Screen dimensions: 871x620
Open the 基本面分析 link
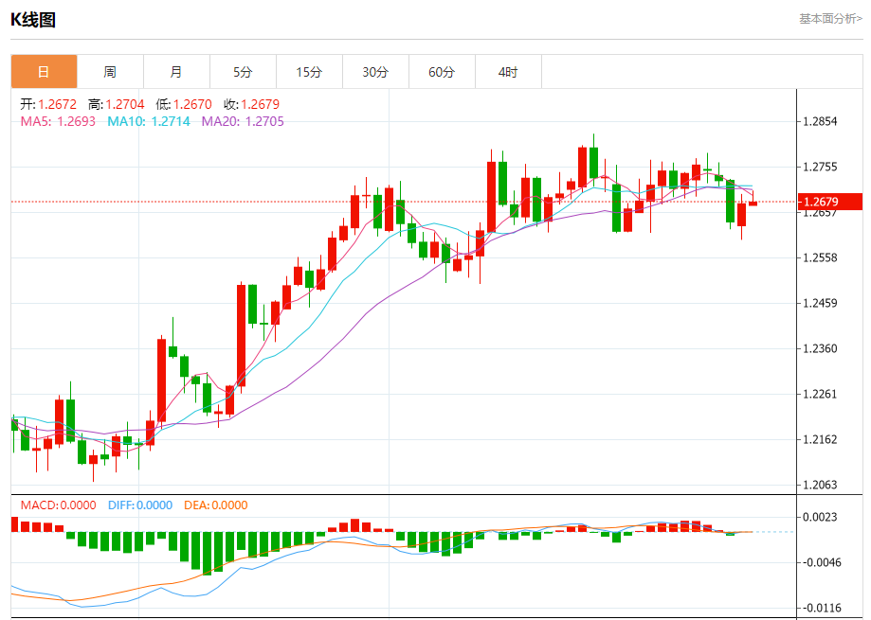point(830,18)
